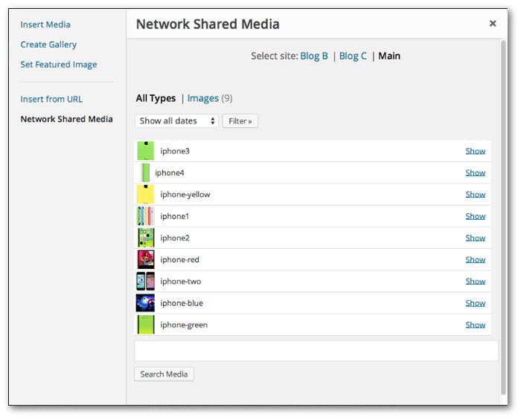This screenshot has height=419, width=521.
Task: Show details for iphone4
Action: [476, 172]
